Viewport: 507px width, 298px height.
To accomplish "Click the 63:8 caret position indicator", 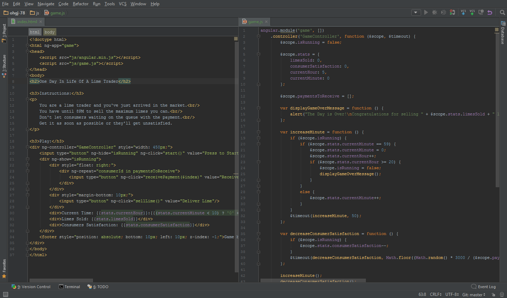I will pyautogui.click(x=422, y=294).
